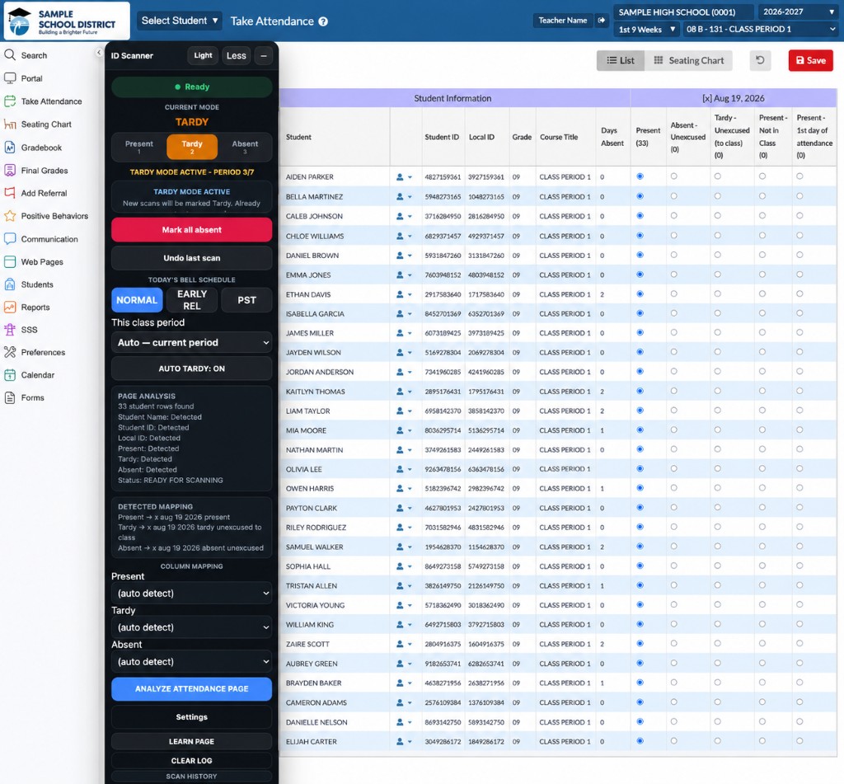
Task: Open the Preferences tools icon
Action: tap(10, 352)
